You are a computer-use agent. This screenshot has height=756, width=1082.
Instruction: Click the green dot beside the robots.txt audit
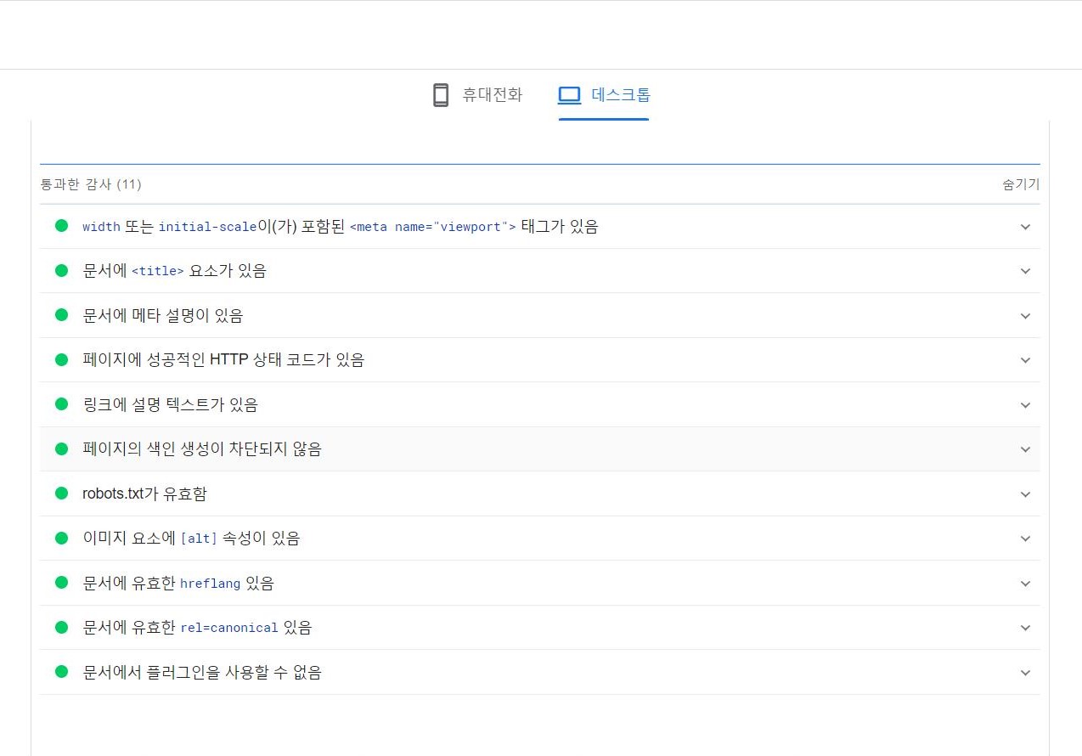(61, 494)
